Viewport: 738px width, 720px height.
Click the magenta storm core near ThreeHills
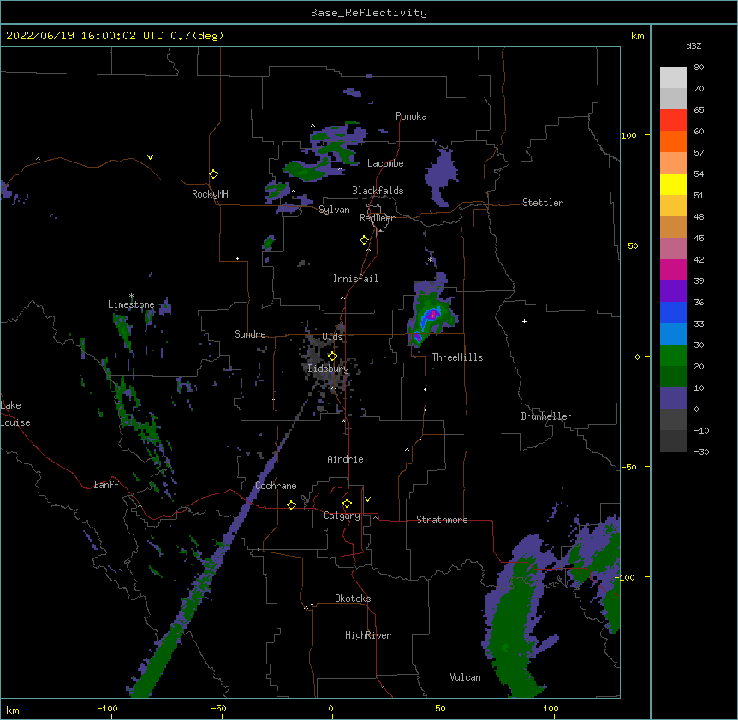433,314
